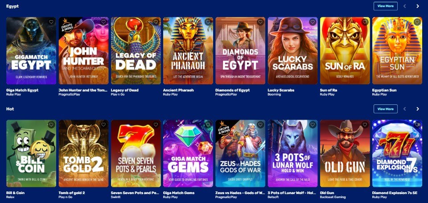The height and width of the screenshot is (203, 428).
Task: Click View More for Hot category
Action: (385, 109)
